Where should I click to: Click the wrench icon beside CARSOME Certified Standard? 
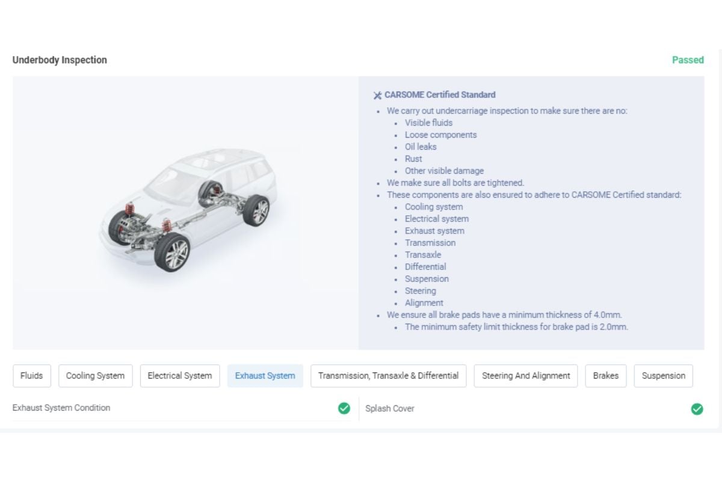click(x=377, y=94)
